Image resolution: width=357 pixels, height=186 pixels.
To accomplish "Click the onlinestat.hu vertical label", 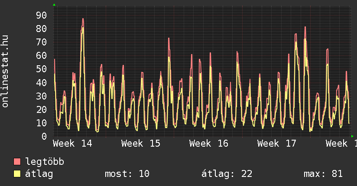I will pyautogui.click(x=6, y=72).
